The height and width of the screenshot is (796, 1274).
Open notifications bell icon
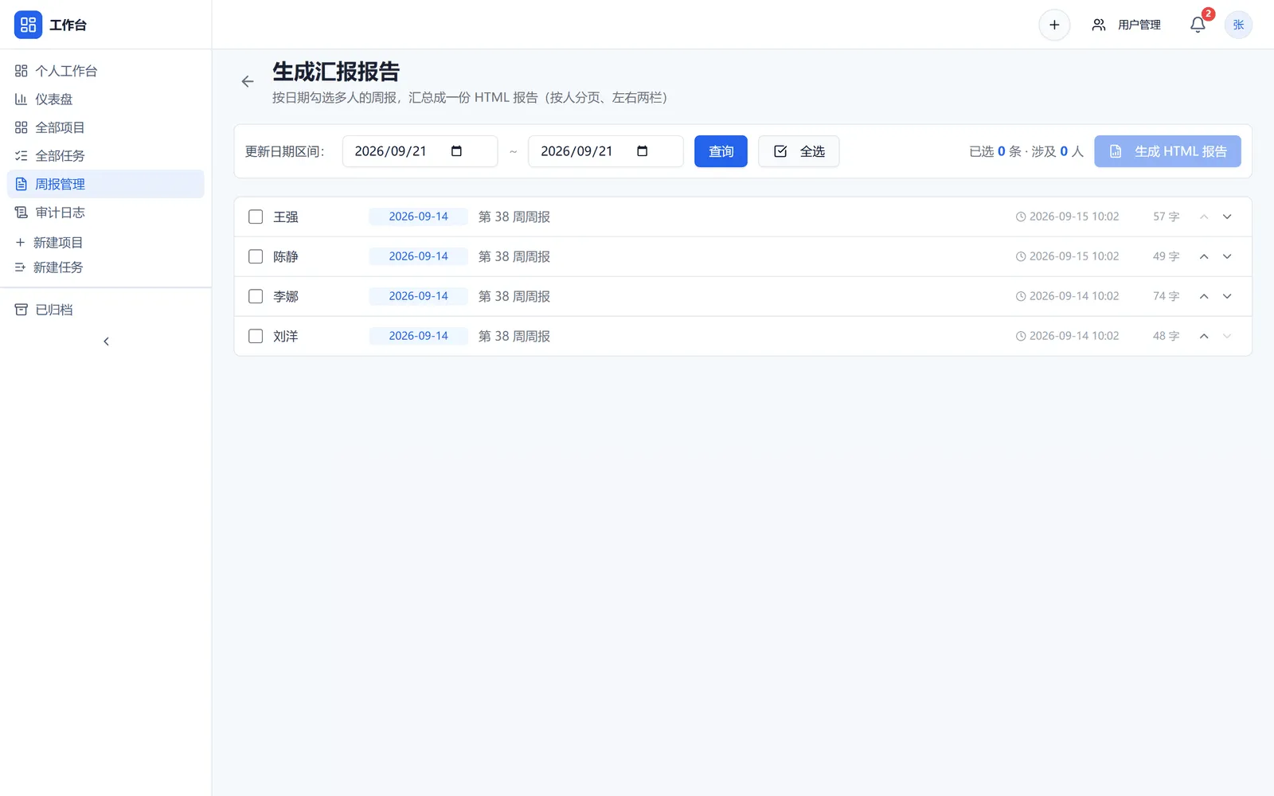coord(1198,25)
